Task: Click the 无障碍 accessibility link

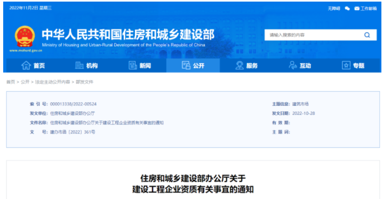Action: tap(334, 9)
